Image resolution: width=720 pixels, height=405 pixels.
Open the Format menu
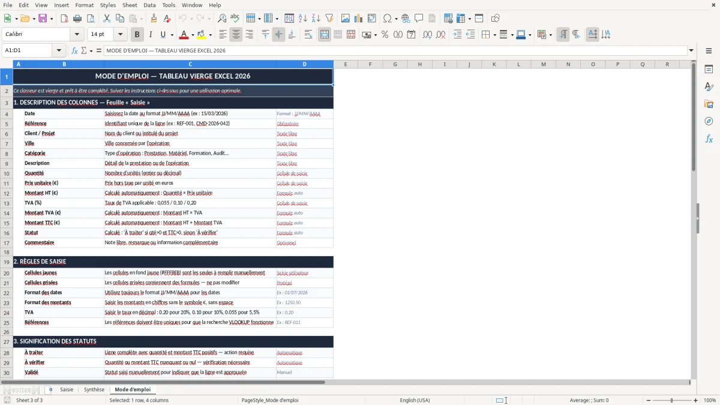click(x=84, y=5)
